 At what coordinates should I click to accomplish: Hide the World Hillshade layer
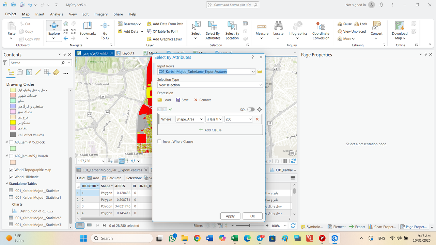(11, 177)
